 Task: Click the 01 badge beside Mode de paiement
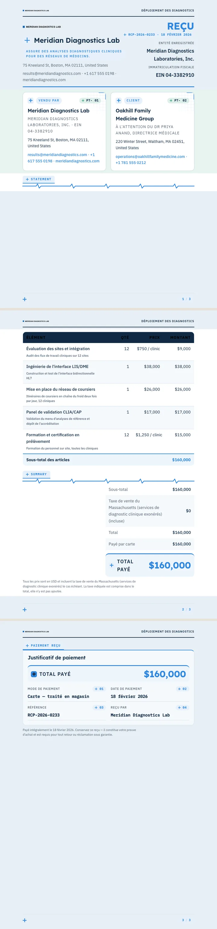click(99, 689)
